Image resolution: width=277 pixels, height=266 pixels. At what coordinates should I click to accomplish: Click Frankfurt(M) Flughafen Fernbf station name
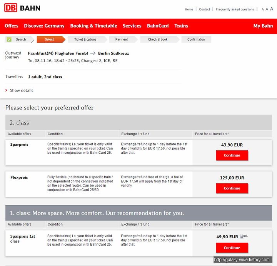point(58,53)
